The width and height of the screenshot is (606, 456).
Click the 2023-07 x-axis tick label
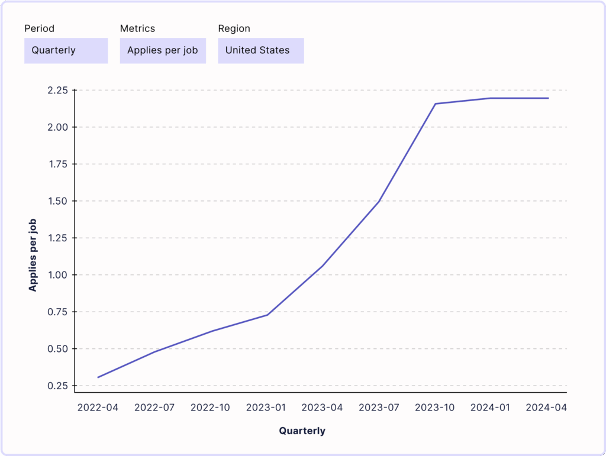(x=379, y=408)
